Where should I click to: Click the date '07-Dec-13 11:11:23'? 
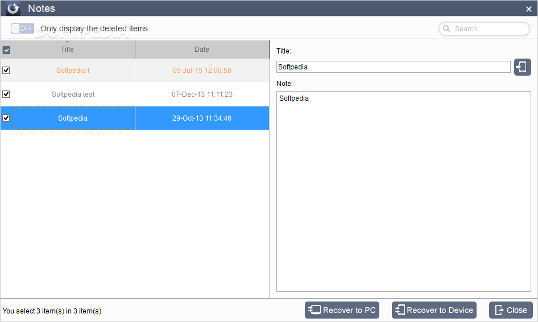[x=202, y=94]
